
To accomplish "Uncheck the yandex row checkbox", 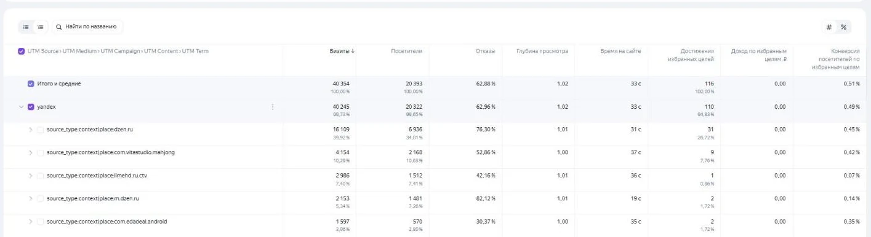I will [x=31, y=107].
